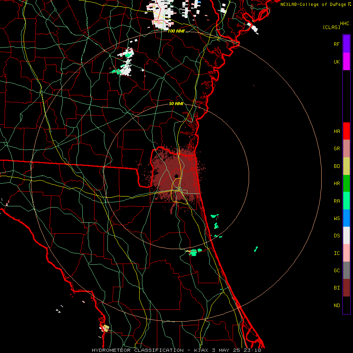Click the HA red legend color swatch
Viewport: 353px width, 353px height.
point(346,131)
